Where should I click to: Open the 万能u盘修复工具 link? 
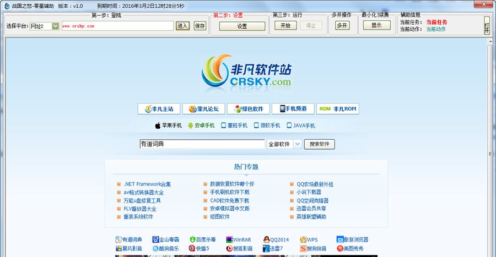pos(142,200)
